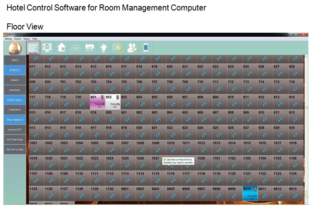
Task: Click the link icon under room 1124
Action: click(295, 181)
